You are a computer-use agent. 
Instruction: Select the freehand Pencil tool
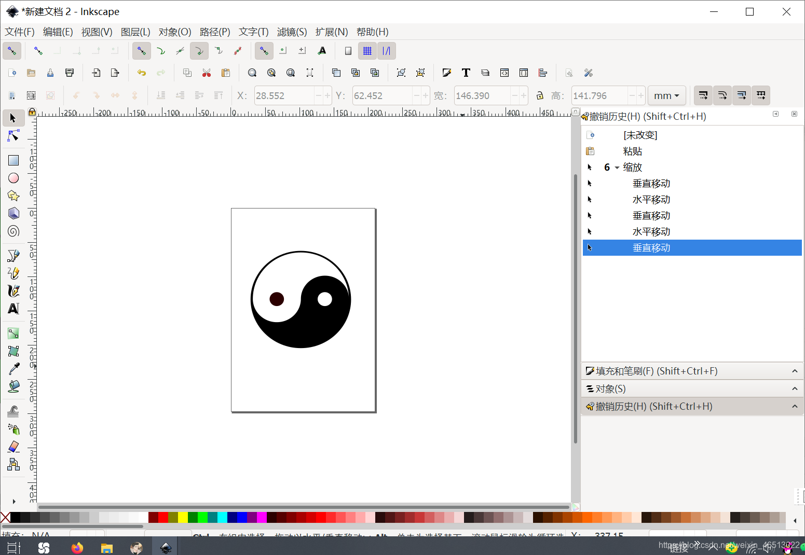(13, 273)
